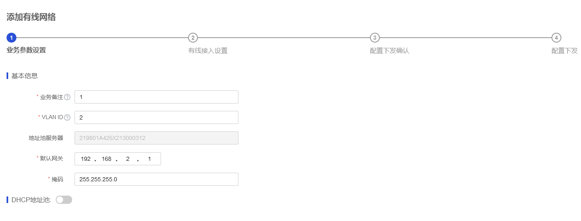This screenshot has height=221, width=581.
Task: Click step 1 circle icon
Action: click(11, 38)
